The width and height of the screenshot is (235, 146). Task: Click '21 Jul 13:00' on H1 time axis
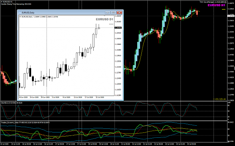pos(137,144)
